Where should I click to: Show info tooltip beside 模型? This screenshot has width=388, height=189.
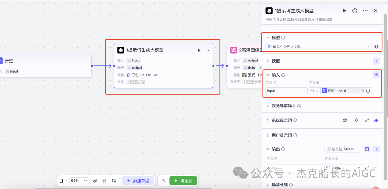(x=283, y=38)
